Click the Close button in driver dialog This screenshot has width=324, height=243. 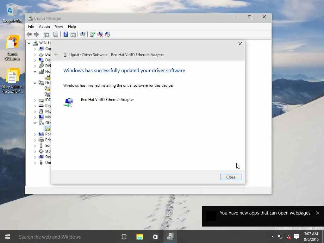[x=231, y=177]
